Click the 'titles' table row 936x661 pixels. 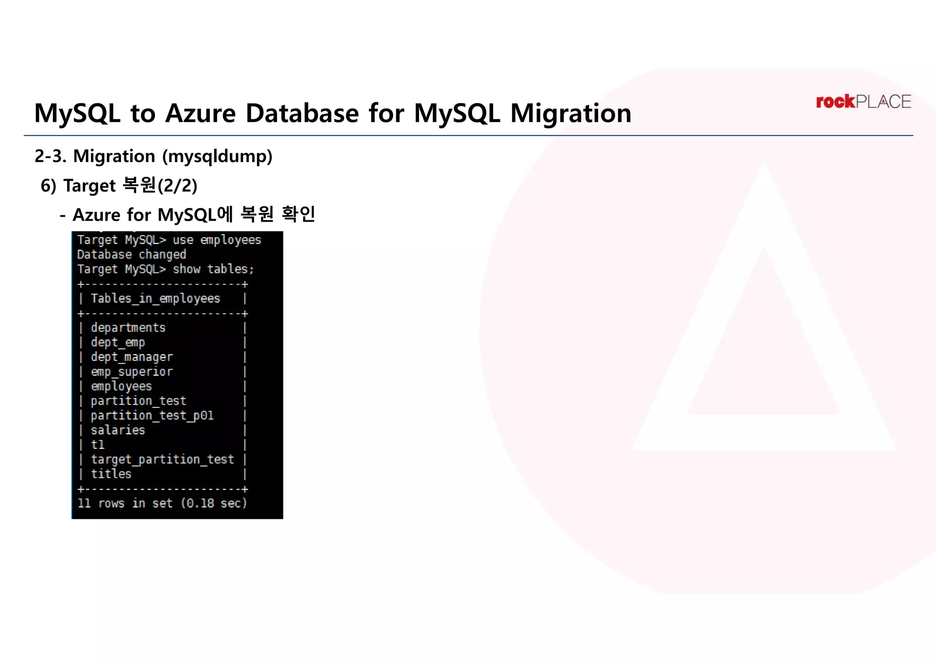(163, 474)
